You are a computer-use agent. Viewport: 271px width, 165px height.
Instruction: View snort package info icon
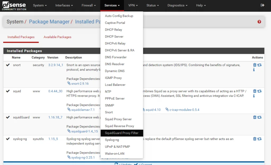pyautogui.click(x=254, y=70)
